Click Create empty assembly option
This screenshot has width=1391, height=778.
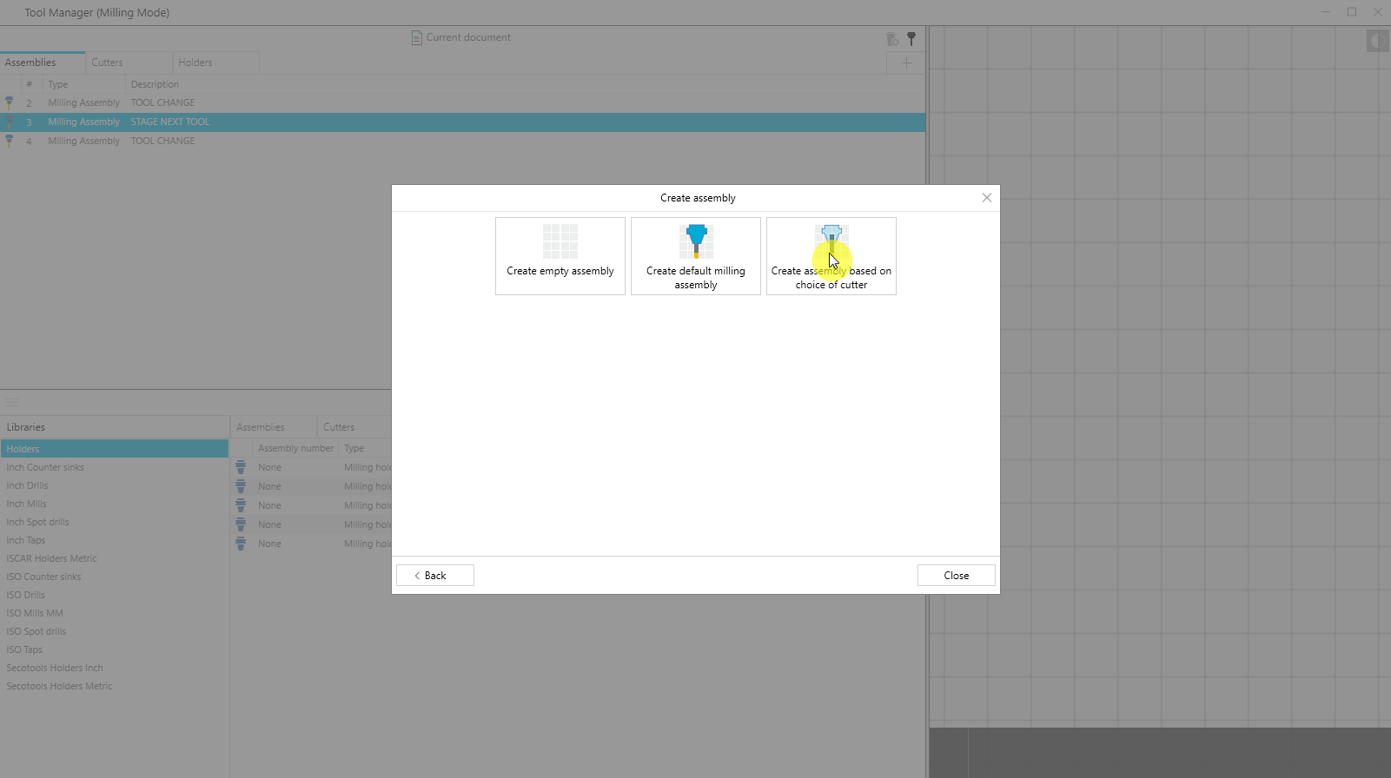point(560,256)
